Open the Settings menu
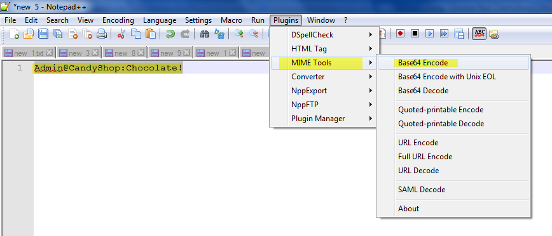The height and width of the screenshot is (236, 552). pos(198,20)
